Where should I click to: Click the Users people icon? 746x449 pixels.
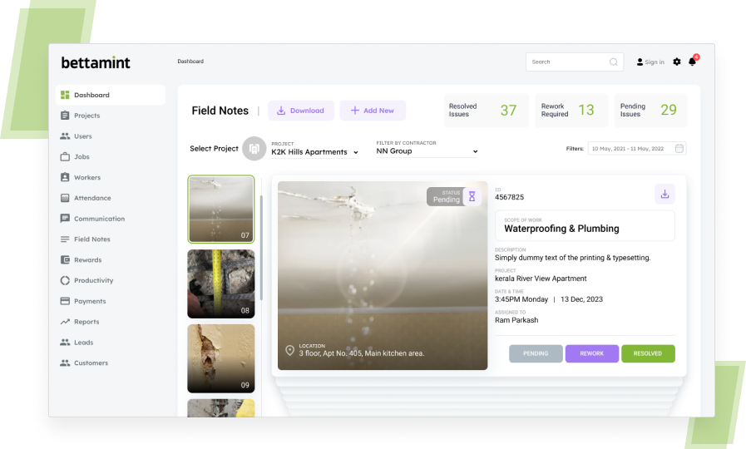[x=65, y=136]
